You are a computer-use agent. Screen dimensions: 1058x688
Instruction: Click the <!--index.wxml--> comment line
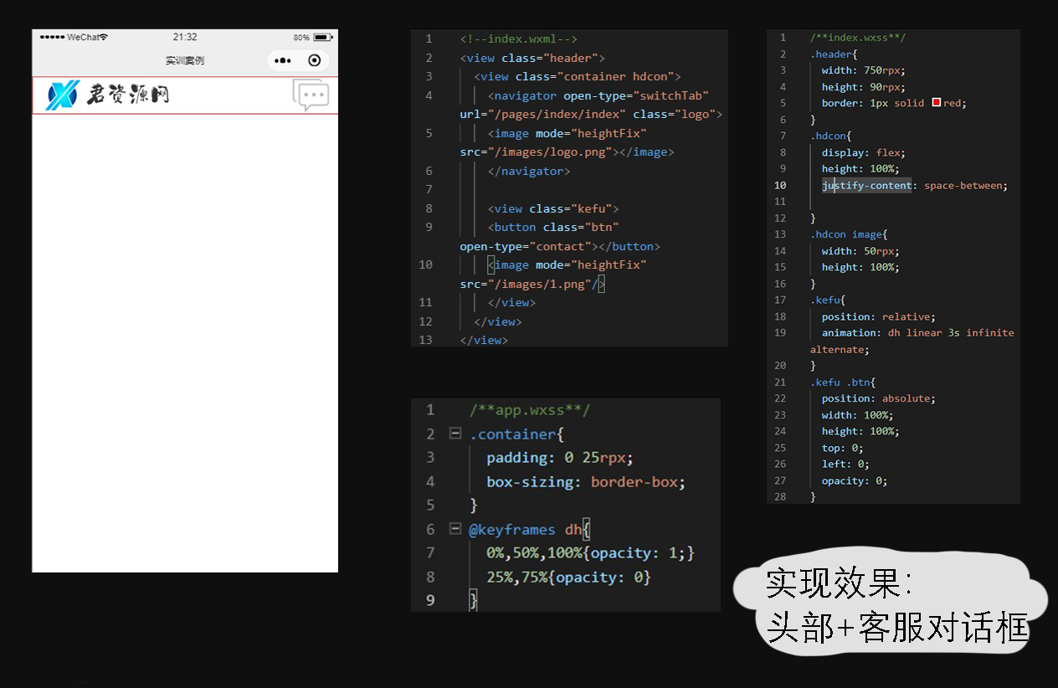click(x=519, y=39)
